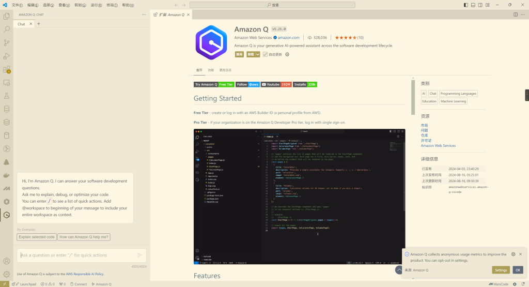
Task: Click the extension page vertical scrollbar
Action: click(413, 98)
